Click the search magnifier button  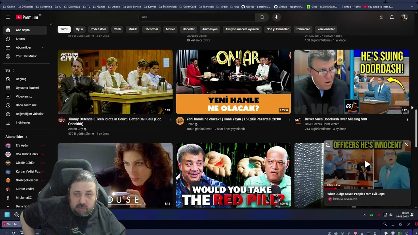(262, 17)
